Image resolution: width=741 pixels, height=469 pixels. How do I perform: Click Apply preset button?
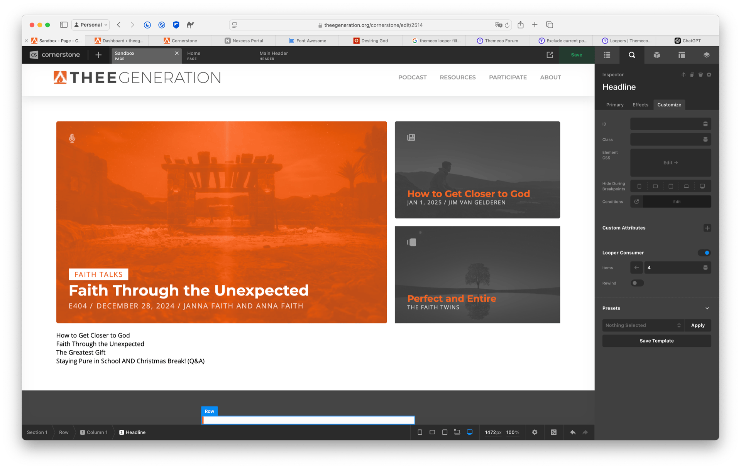pyautogui.click(x=698, y=325)
